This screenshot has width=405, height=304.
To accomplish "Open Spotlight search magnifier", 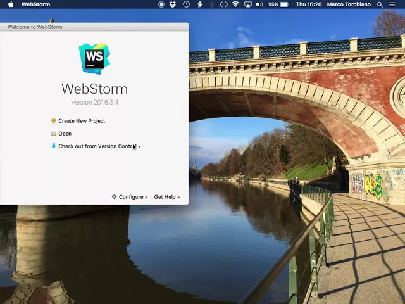I will (380, 4).
